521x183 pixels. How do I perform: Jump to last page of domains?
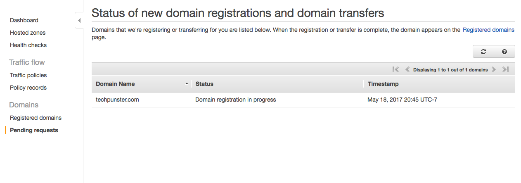(505, 70)
